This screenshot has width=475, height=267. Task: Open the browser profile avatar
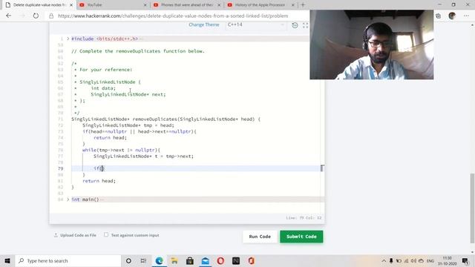pyautogui.click(x=452, y=16)
